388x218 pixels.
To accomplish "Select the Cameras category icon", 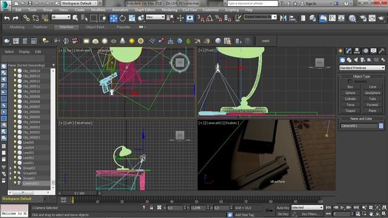I will pyautogui.click(x=363, y=60).
